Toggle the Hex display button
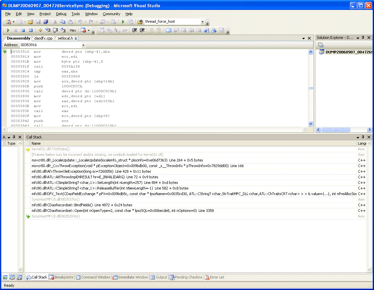374x290 pixels. pos(73,30)
